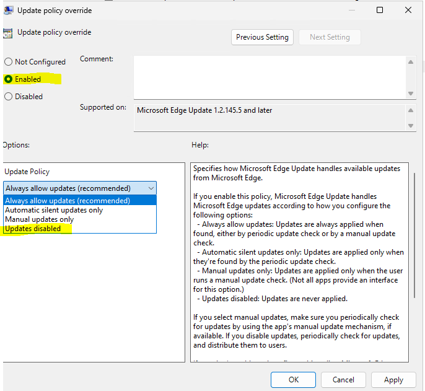Choose Always allow updates (recommended) in list
This screenshot has height=391, width=425.
(80, 201)
